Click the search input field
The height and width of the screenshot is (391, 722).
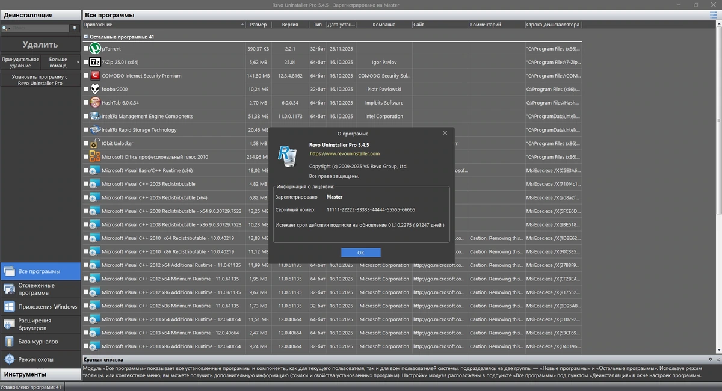click(39, 28)
